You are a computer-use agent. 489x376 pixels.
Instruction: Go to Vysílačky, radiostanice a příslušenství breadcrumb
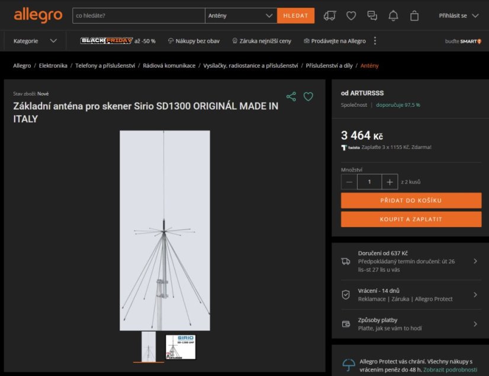(250, 66)
